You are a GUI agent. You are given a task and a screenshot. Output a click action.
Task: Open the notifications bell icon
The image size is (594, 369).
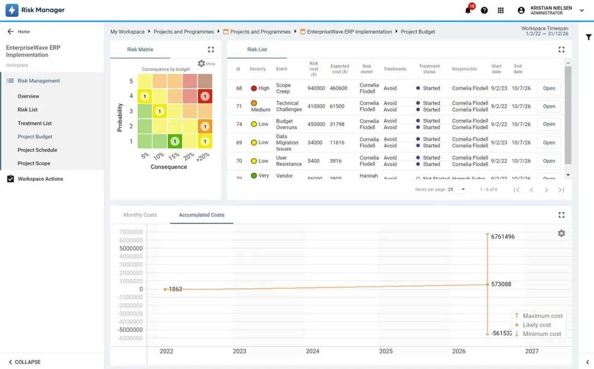468,10
